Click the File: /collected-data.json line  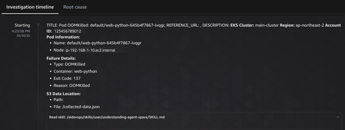(x=76, y=107)
